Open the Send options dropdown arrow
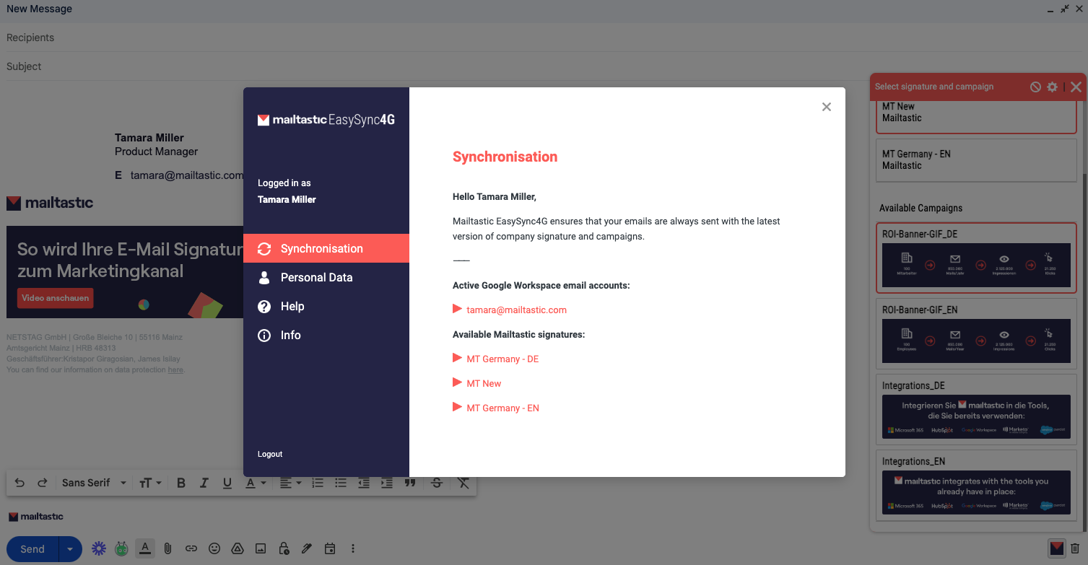This screenshot has height=565, width=1088. pos(70,549)
